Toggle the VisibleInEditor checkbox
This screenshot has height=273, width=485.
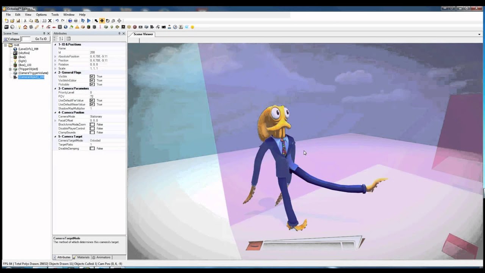92,80
